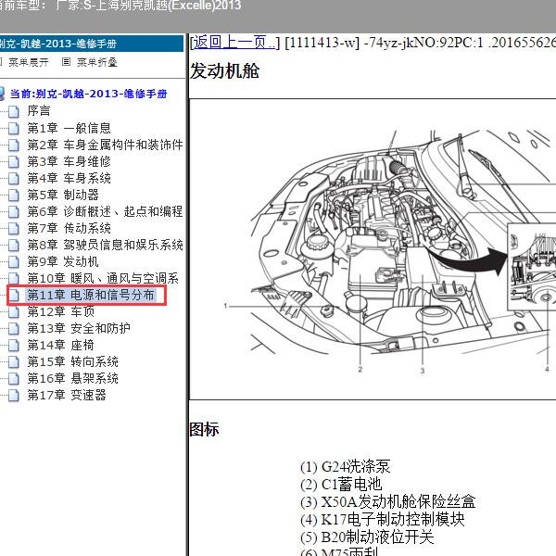Select 第2章 车身金属构件和装饰件
Image resolution: width=556 pixels, height=556 pixels.
click(105, 145)
